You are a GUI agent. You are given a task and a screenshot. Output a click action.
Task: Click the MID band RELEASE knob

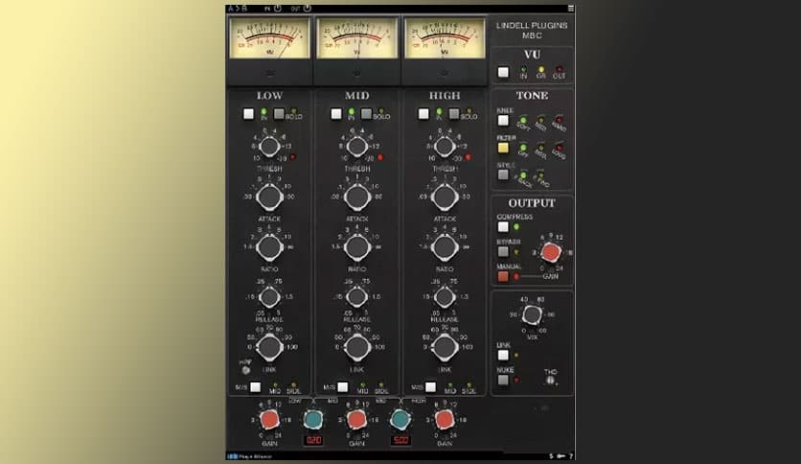coord(357,297)
